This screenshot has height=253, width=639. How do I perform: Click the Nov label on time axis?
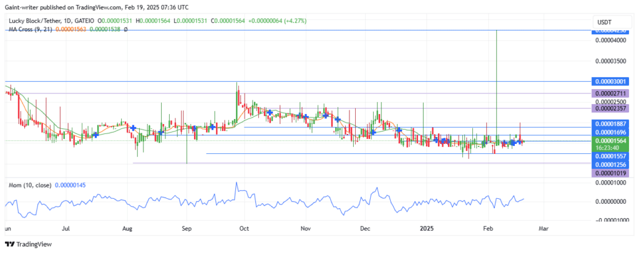(305, 229)
